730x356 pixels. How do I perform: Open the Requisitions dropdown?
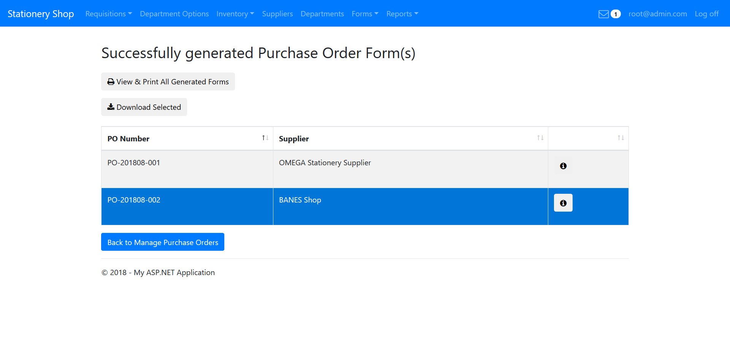108,14
